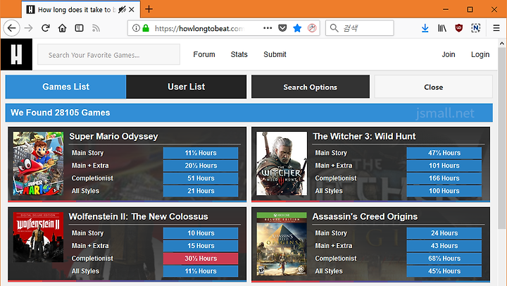Click Super Mario Odyssey 51 Hours value
The height and width of the screenshot is (286, 507).
tap(201, 178)
